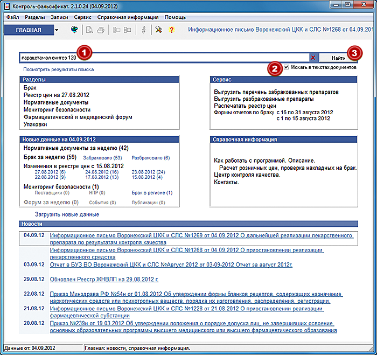The image size is (377, 355).
Task: Click the print preview toolbar icon
Action: [x=89, y=30]
